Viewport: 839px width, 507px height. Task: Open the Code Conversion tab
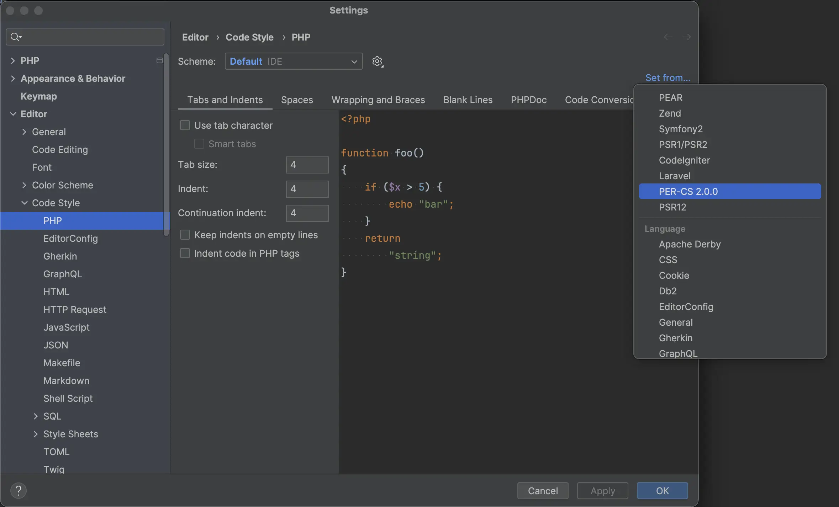click(x=599, y=100)
